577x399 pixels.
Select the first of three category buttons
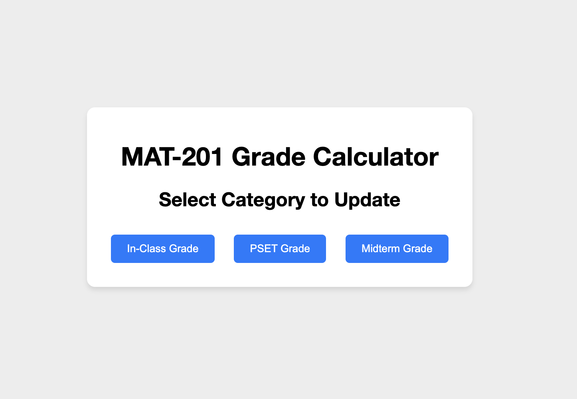pos(162,249)
